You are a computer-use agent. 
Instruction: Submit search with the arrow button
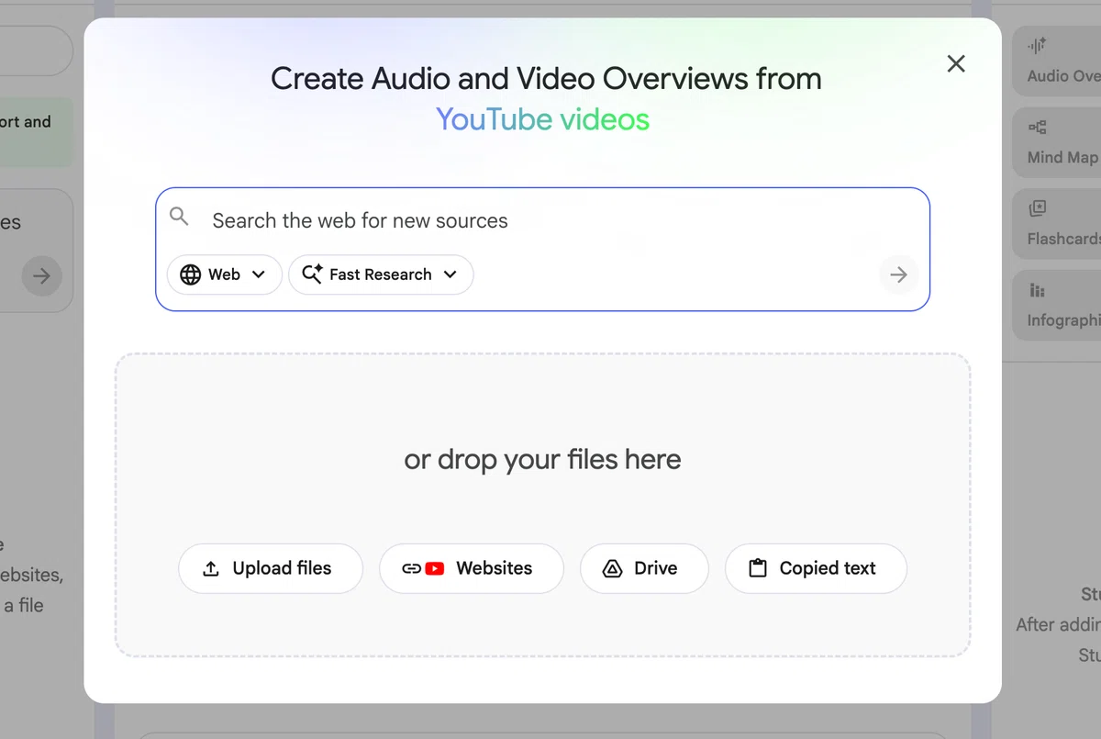(x=899, y=274)
